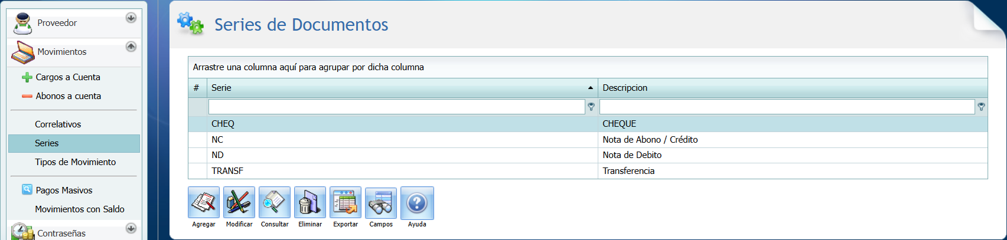Expand the Proveedor sidebar section
Image resolution: width=1007 pixels, height=240 pixels.
131,18
